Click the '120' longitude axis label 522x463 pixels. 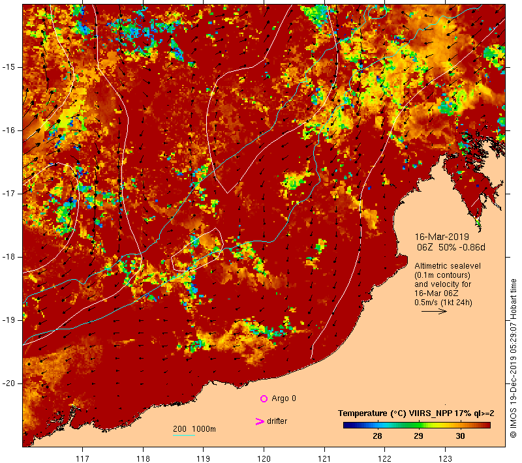[264, 458]
